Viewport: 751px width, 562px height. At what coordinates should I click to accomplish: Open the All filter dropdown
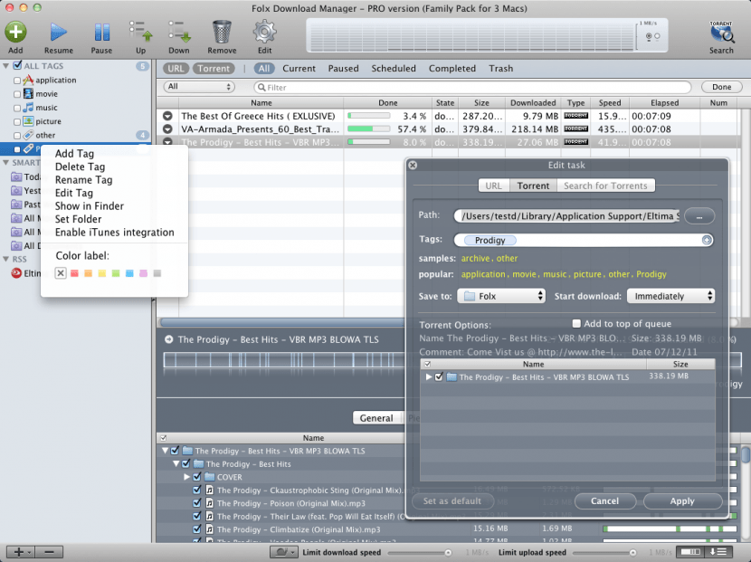(199, 87)
